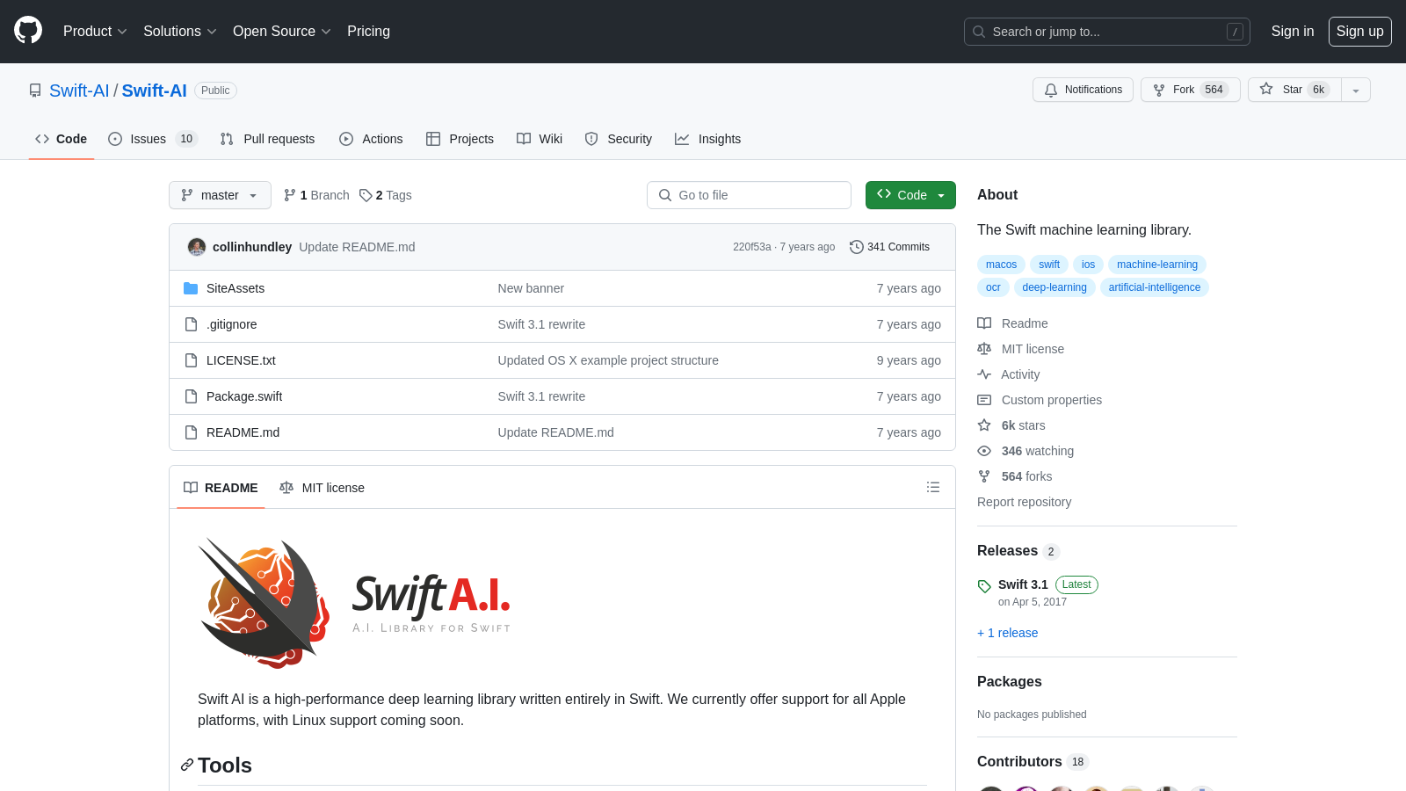Click the watching eye icon in About
The height and width of the screenshot is (791, 1406).
(984, 451)
